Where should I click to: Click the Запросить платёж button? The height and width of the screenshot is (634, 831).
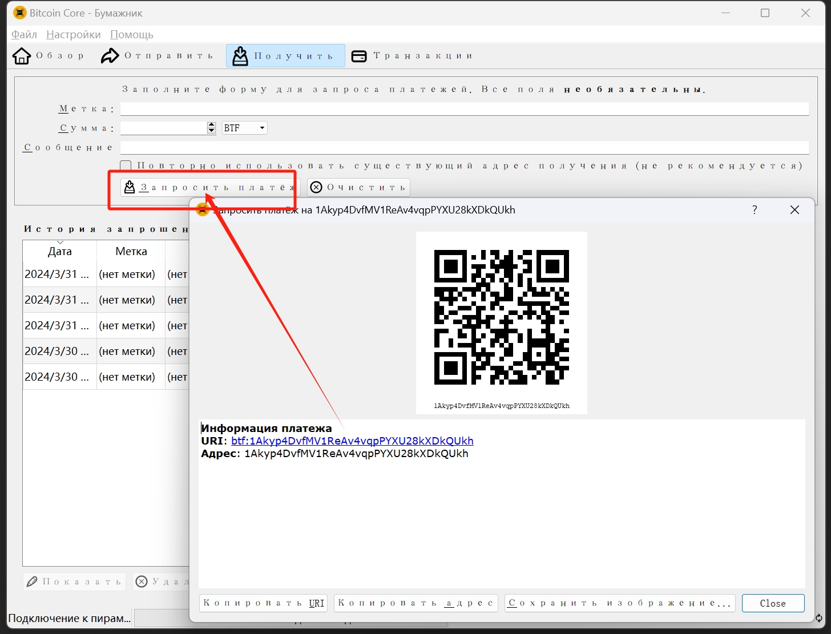click(211, 187)
